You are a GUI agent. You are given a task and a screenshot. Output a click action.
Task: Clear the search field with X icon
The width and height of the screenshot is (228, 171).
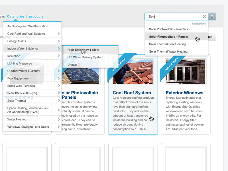(x=204, y=17)
